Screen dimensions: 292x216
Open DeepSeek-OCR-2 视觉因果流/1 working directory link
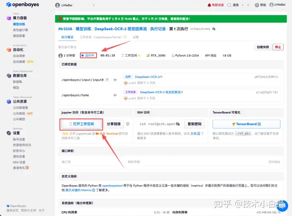(x=161, y=92)
